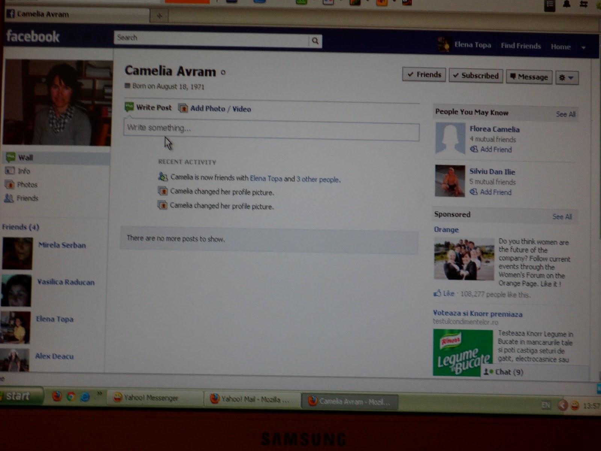601x451 pixels.
Task: Go to Home in header
Action: (x=560, y=47)
